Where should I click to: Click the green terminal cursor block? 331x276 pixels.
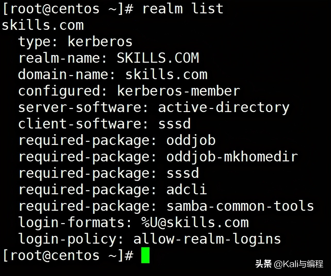(x=145, y=255)
